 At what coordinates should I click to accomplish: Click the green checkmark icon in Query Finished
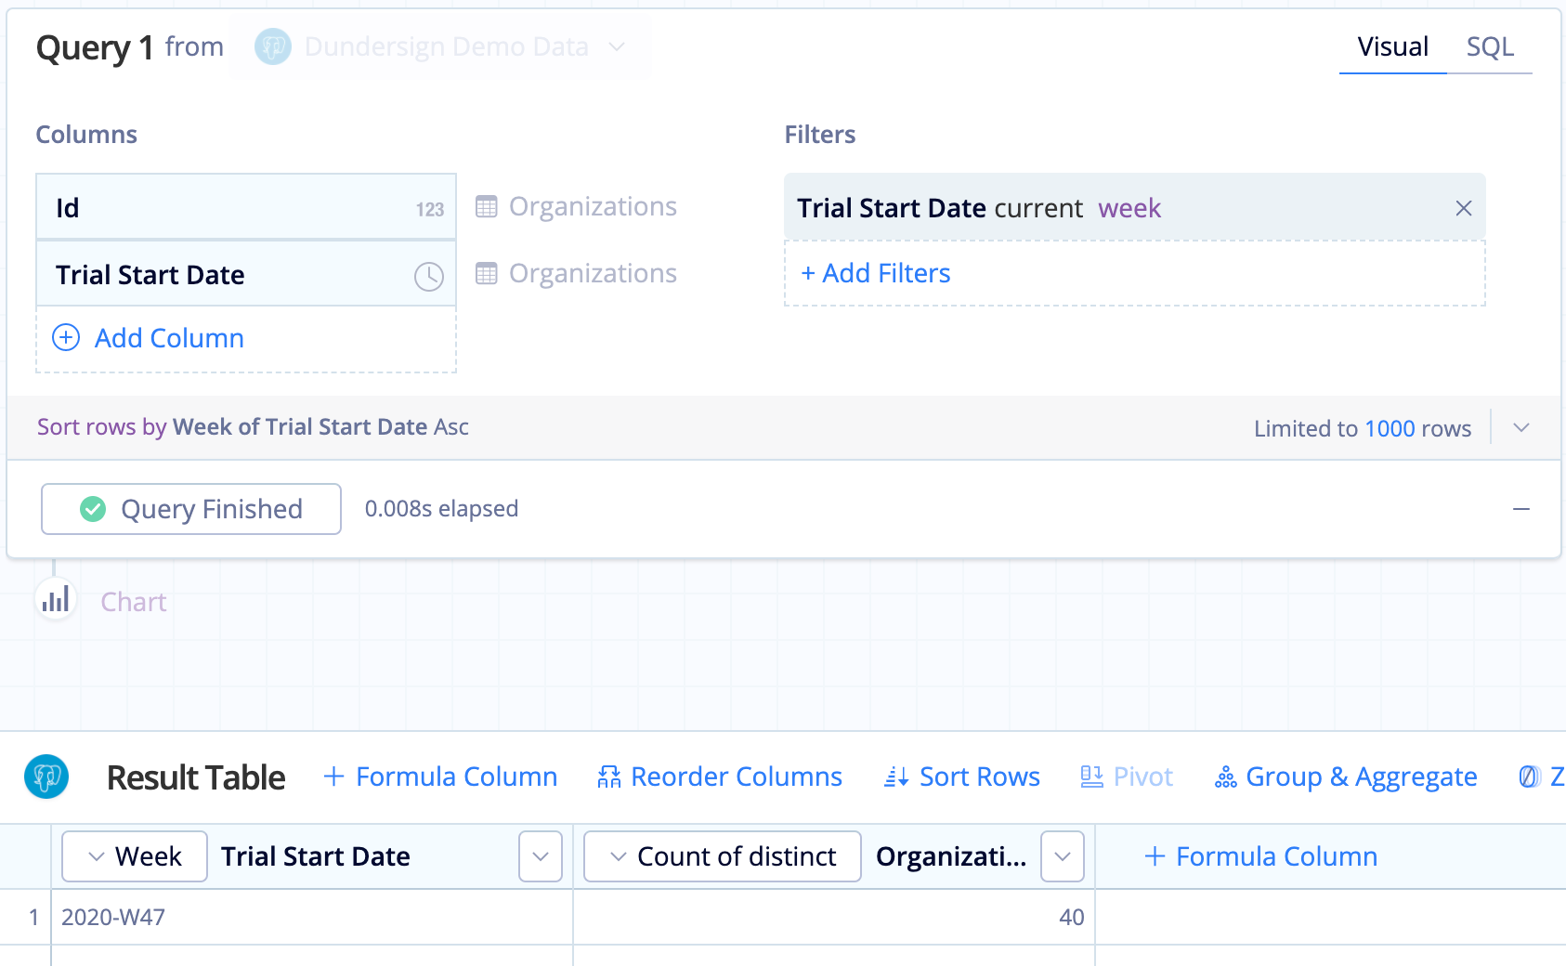coord(93,509)
